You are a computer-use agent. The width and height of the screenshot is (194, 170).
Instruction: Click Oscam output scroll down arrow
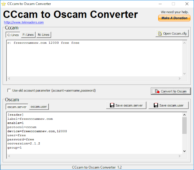(184, 151)
